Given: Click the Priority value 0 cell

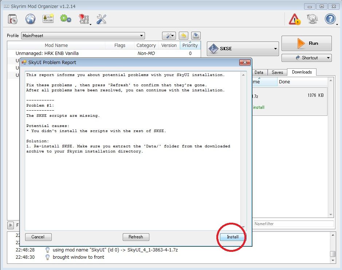Looking at the screenshot, I should click(x=190, y=53).
